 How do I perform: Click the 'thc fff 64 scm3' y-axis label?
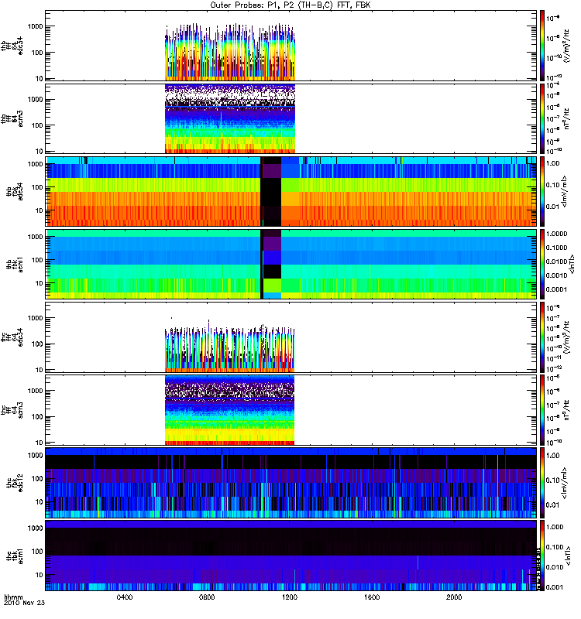click(12, 410)
